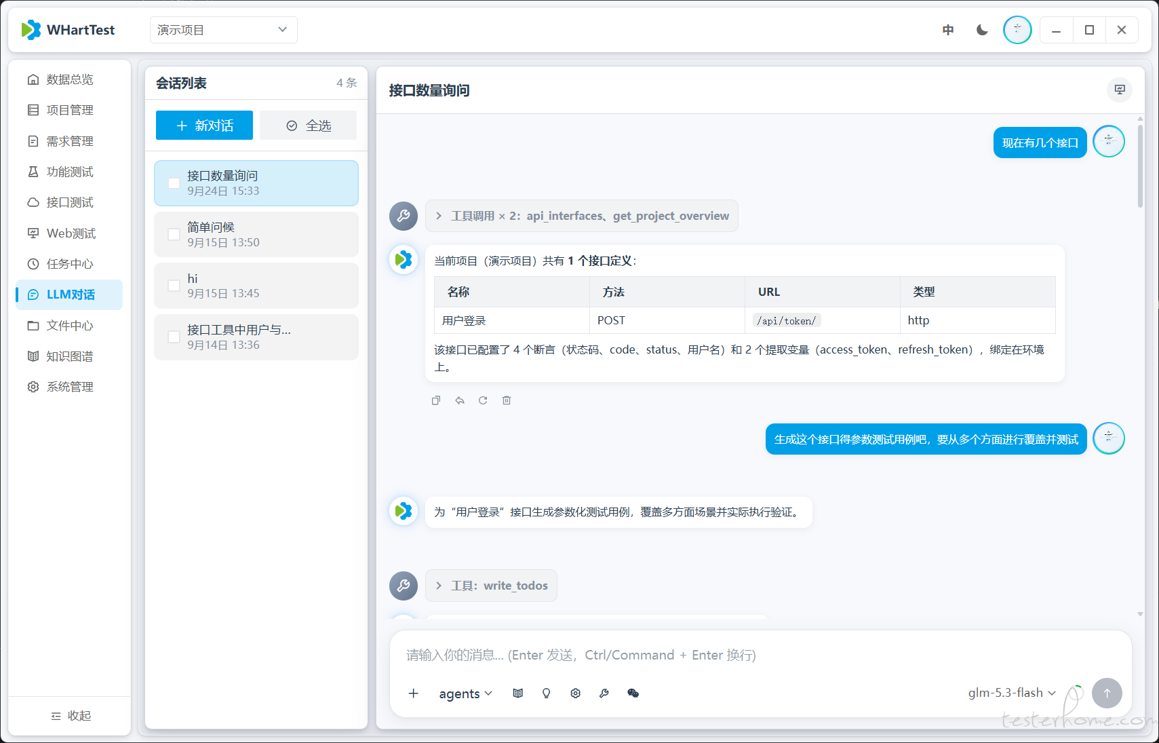Click the lightbulb icon below the message box
This screenshot has width=1159, height=743.
pos(547,693)
